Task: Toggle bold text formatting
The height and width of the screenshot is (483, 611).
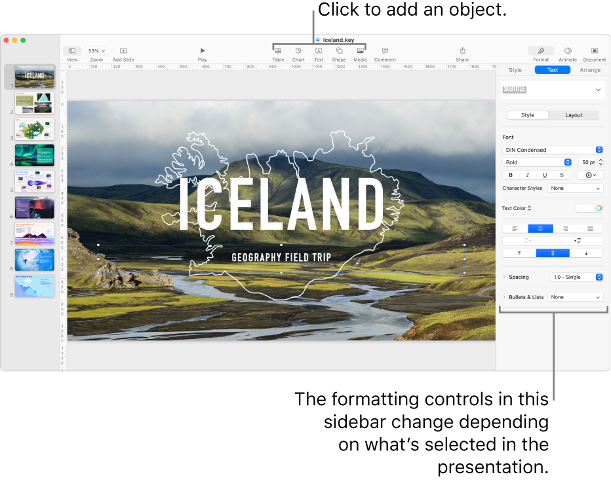Action: point(511,175)
